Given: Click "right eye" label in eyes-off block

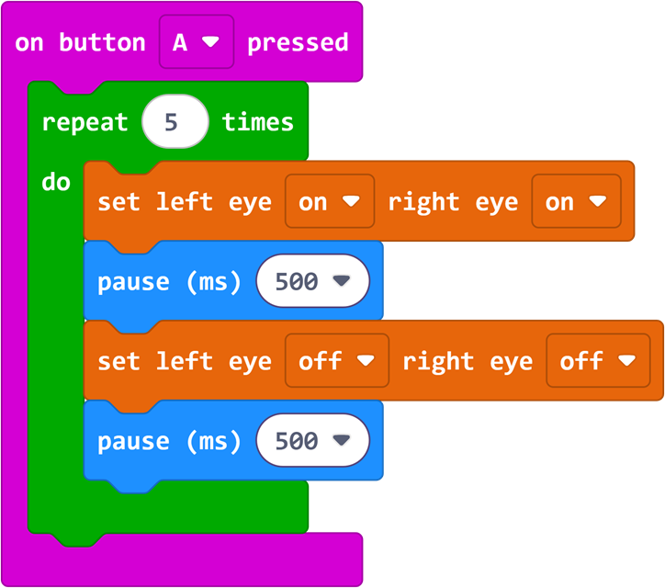Looking at the screenshot, I should (467, 361).
